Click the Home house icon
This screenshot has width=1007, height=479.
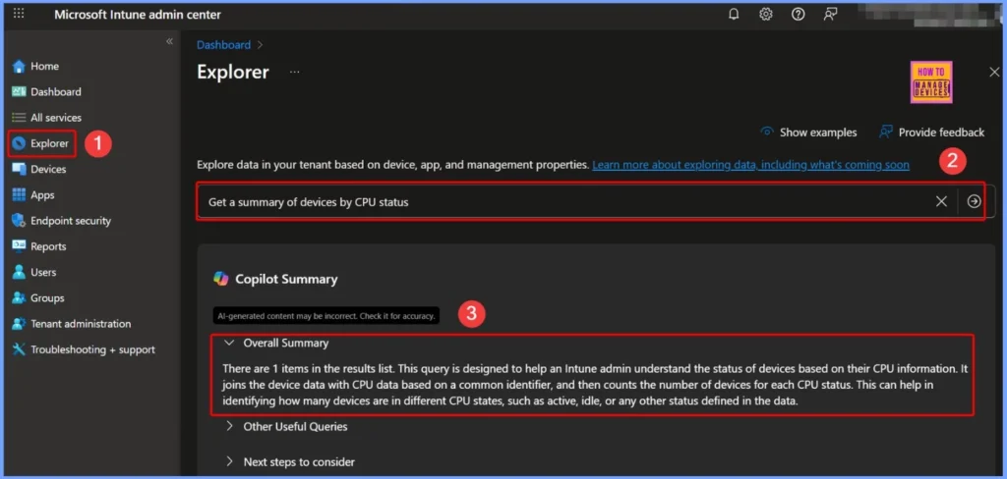(x=19, y=66)
